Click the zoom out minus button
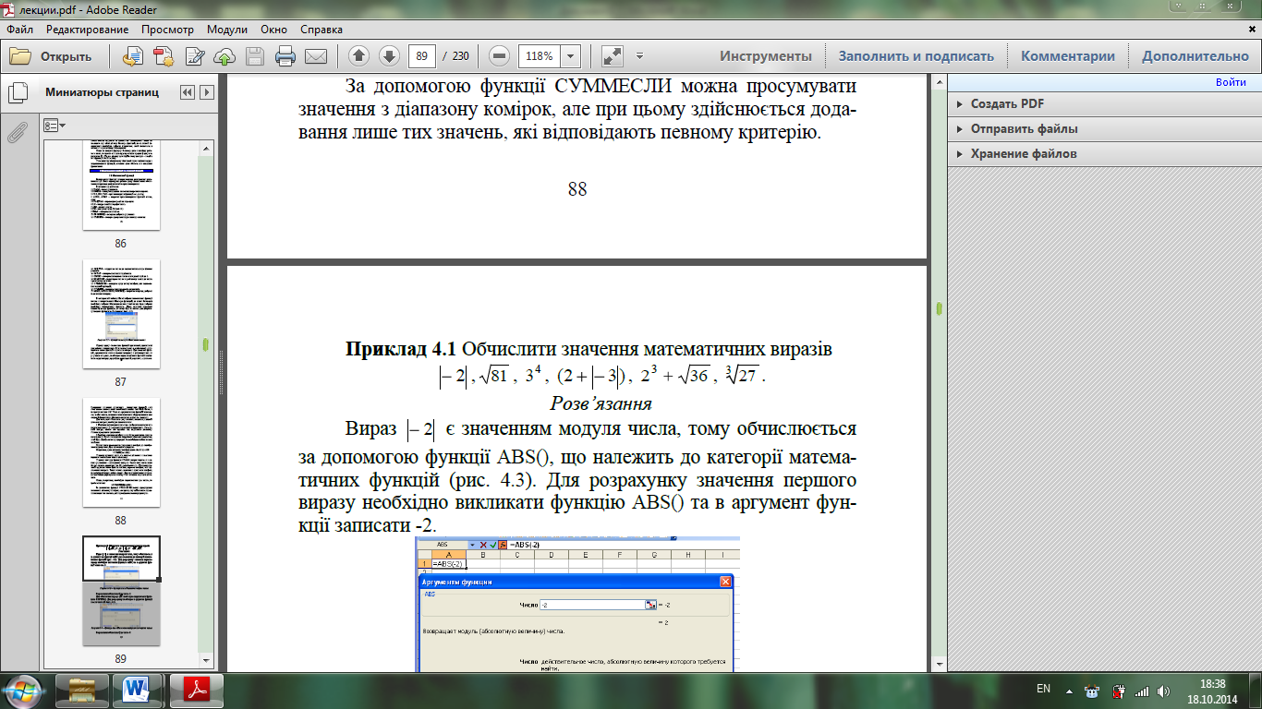 click(x=500, y=56)
